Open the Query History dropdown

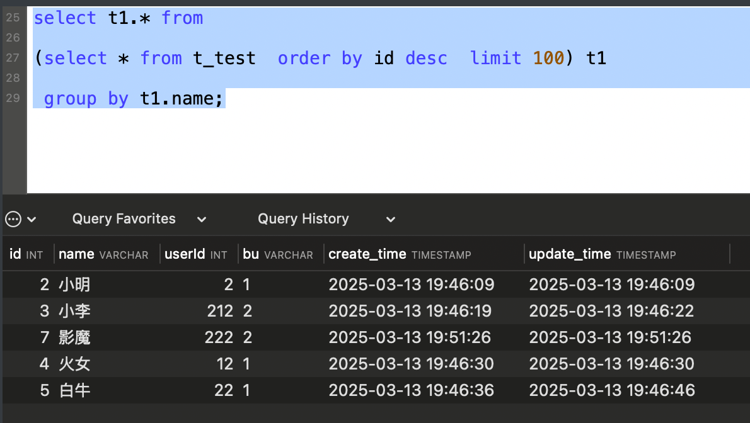[326, 219]
